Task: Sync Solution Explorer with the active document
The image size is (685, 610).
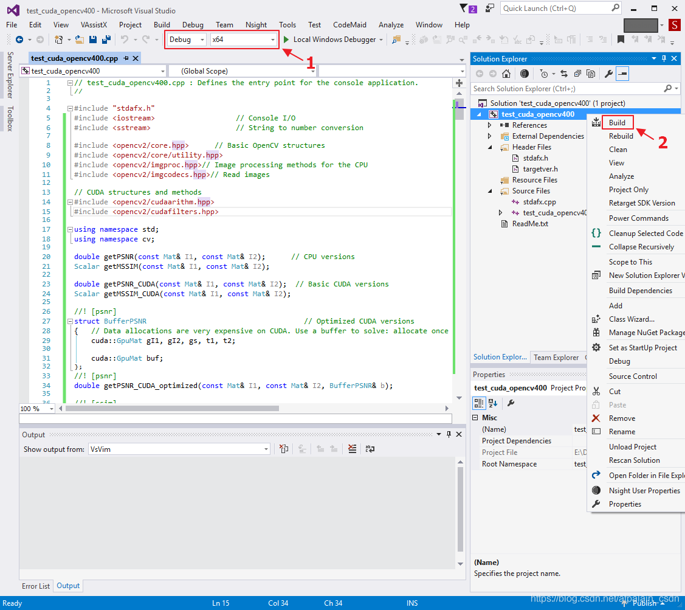Action: pos(564,74)
